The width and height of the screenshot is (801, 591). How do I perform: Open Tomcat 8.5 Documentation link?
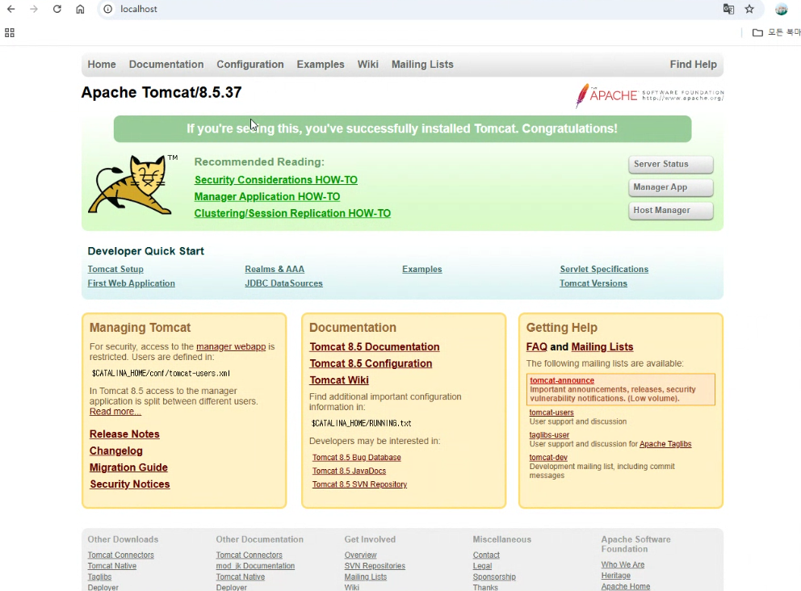coord(375,347)
